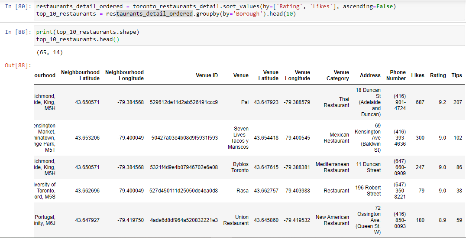
Task: Select the Out[88] output prompt label
Action: [18, 65]
